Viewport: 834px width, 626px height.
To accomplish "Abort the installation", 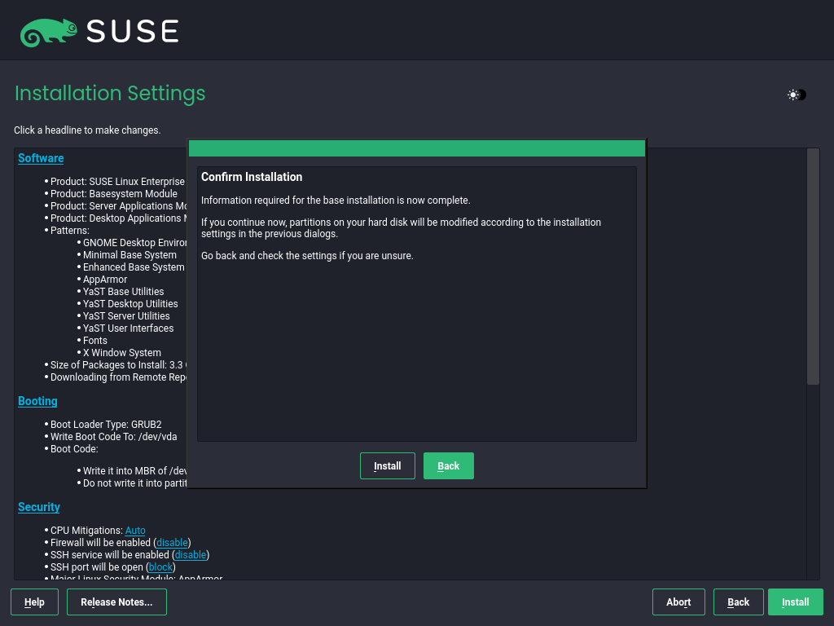I will click(678, 602).
